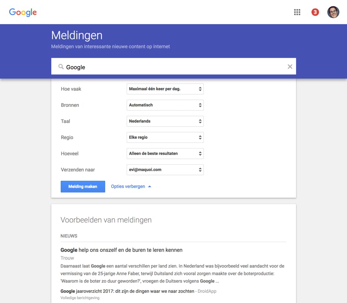Screen dimensions: 347x303
Task: Open the 'Verzenden naar' email dropdown
Action: click(165, 170)
